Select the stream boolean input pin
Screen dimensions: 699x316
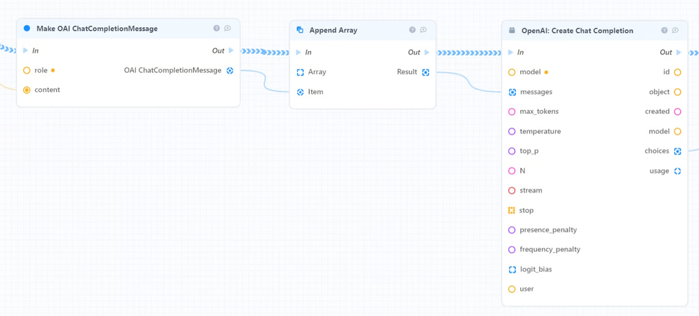[512, 190]
